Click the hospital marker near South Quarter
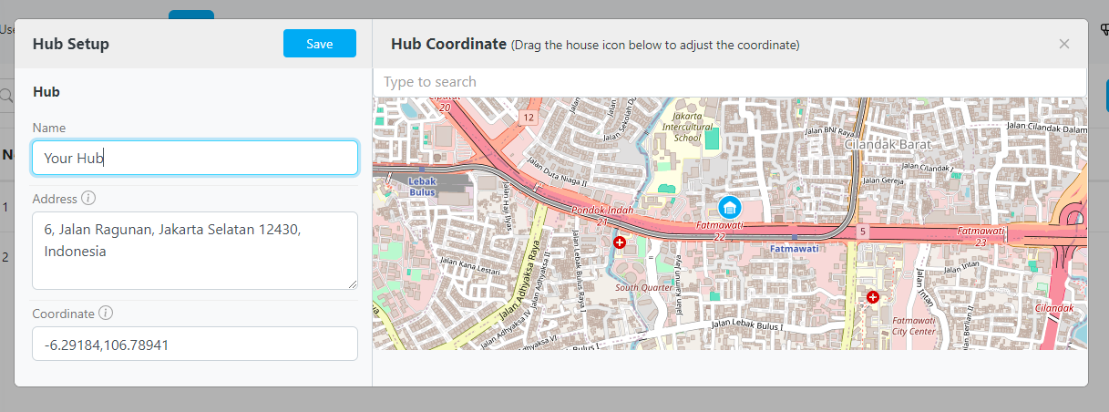Screen dimensions: 1109x412 click(620, 242)
